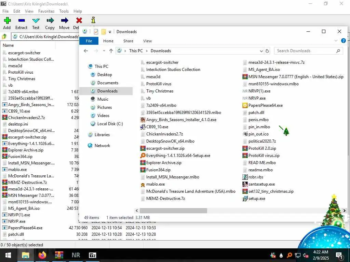Open 7-Zip File menu
Screen dimensions: 350x262
pyautogui.click(x=5, y=11)
